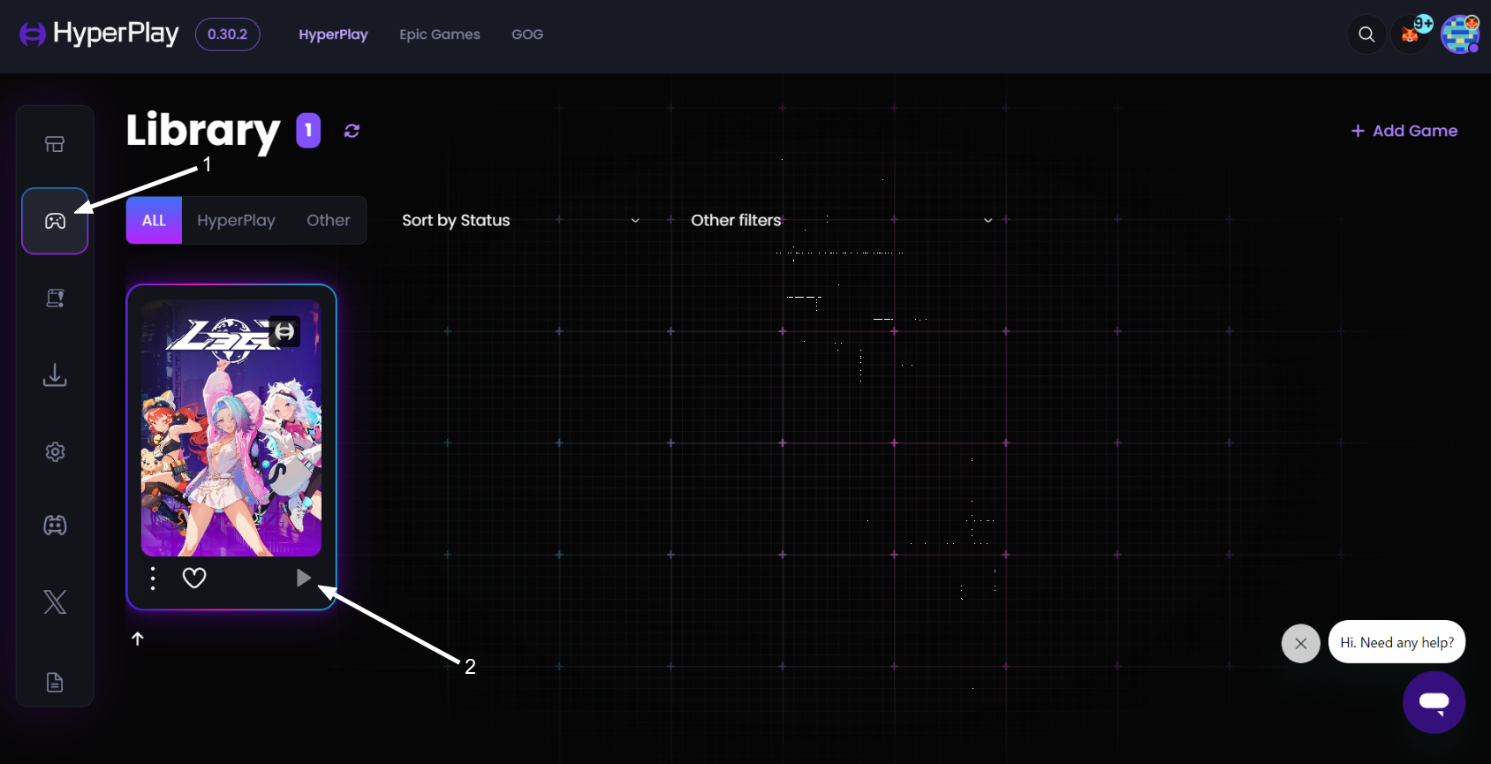
Task: Play the game with the play button
Action: pos(303,579)
